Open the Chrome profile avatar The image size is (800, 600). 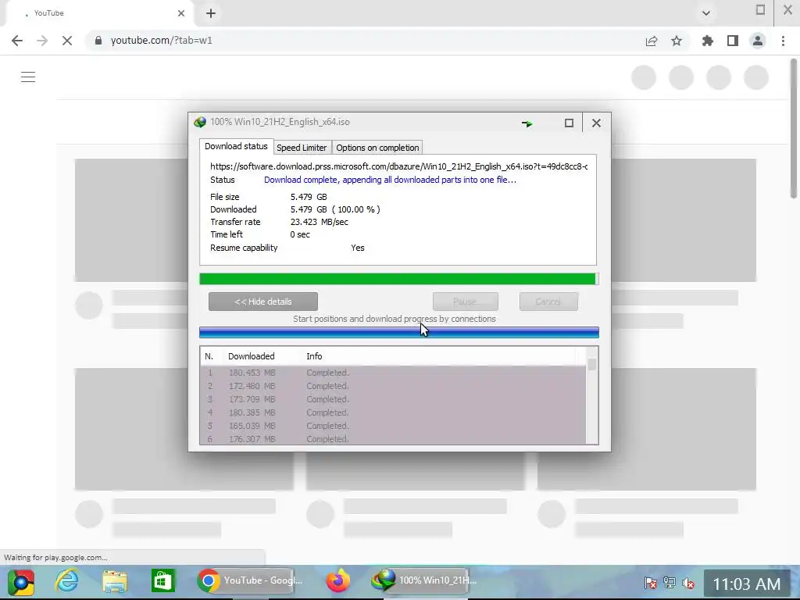(x=758, y=41)
